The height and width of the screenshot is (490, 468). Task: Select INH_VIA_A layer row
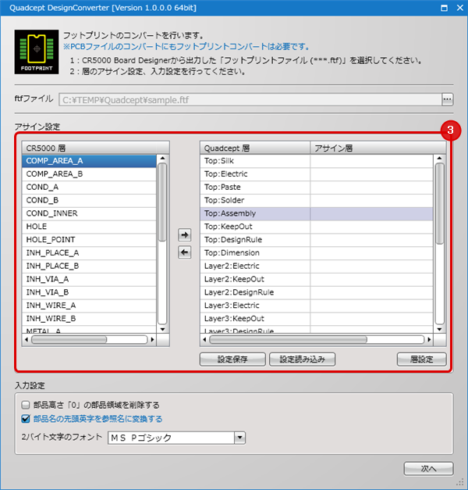pos(89,279)
